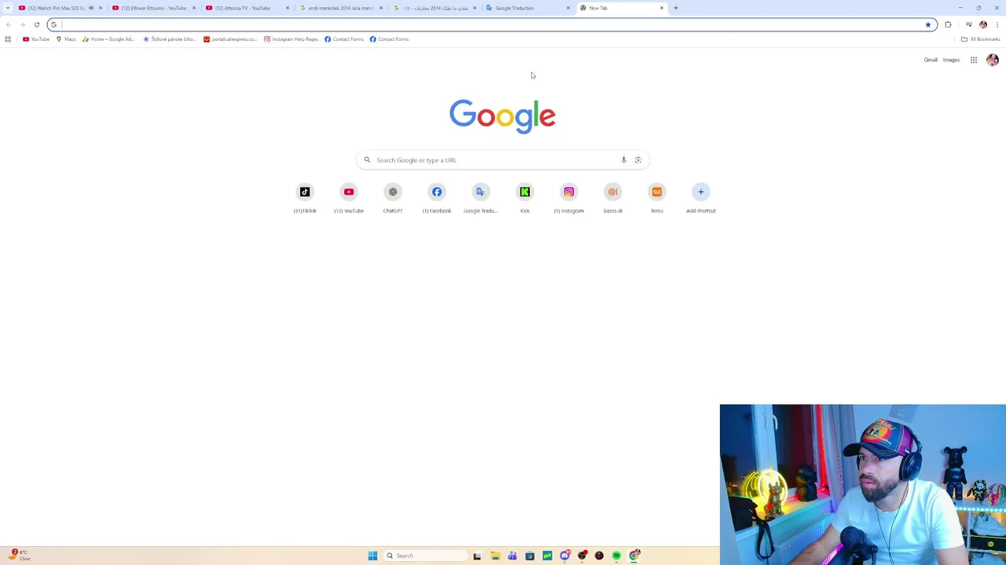
Task: Close the New Tab tab
Action: 662,8
